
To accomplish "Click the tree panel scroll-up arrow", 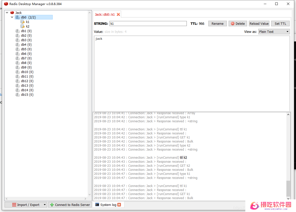I will pos(89,13).
